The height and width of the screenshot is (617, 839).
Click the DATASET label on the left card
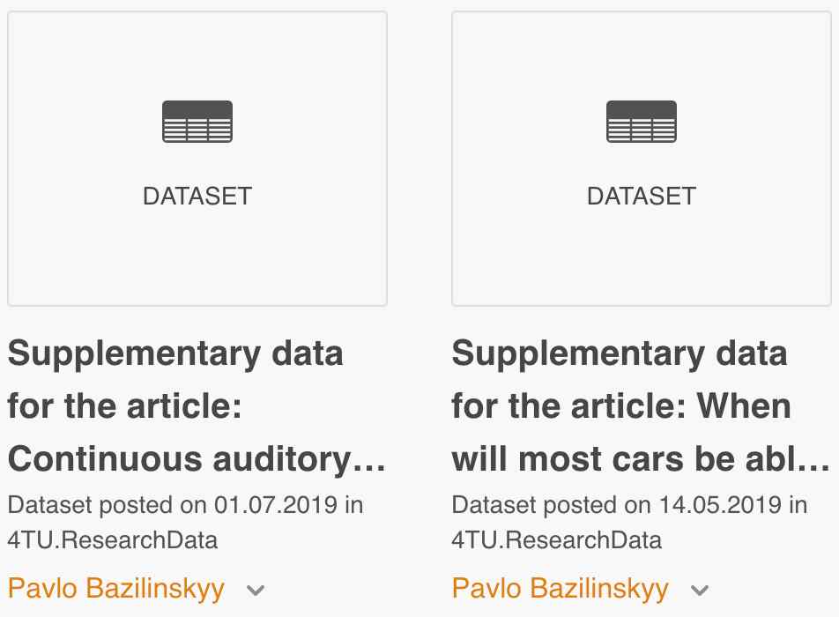pyautogui.click(x=197, y=197)
